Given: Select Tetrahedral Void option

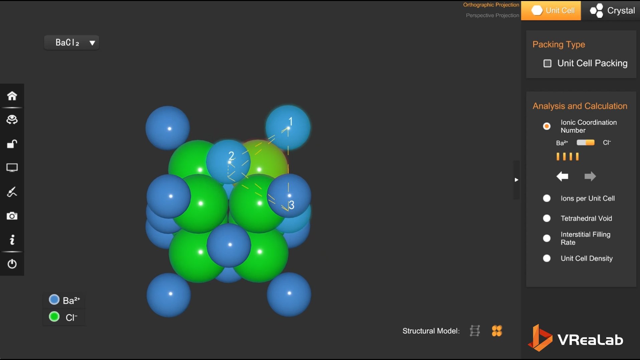Looking at the screenshot, I should [546, 218].
